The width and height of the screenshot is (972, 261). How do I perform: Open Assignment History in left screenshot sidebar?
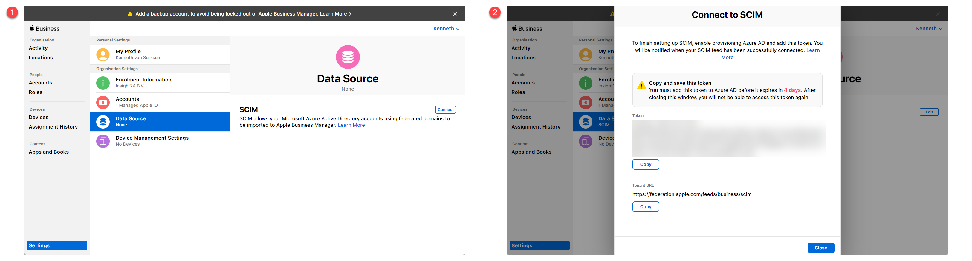pos(53,127)
